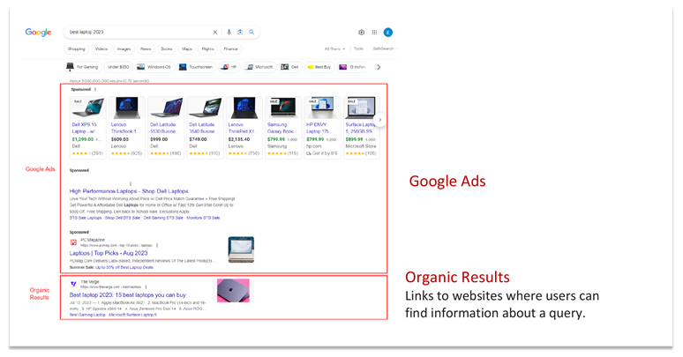Open Google Lens image search
This screenshot has width=683, height=357.
[240, 32]
